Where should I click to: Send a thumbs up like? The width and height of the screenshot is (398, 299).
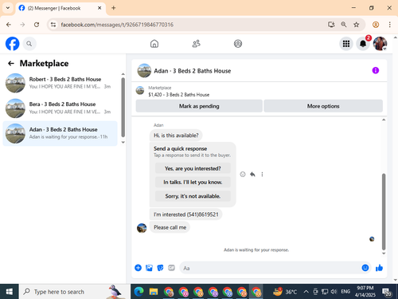click(379, 268)
